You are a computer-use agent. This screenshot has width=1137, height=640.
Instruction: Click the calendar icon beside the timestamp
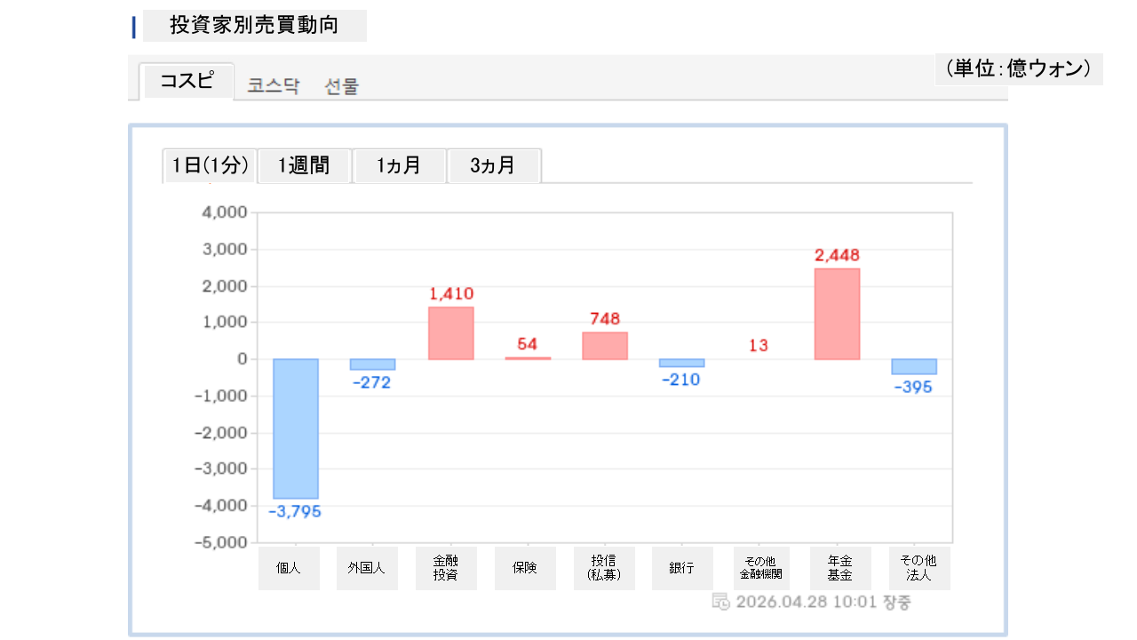point(721,602)
